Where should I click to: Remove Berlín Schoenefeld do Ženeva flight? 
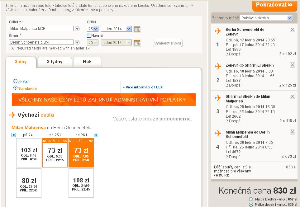tap(292, 30)
